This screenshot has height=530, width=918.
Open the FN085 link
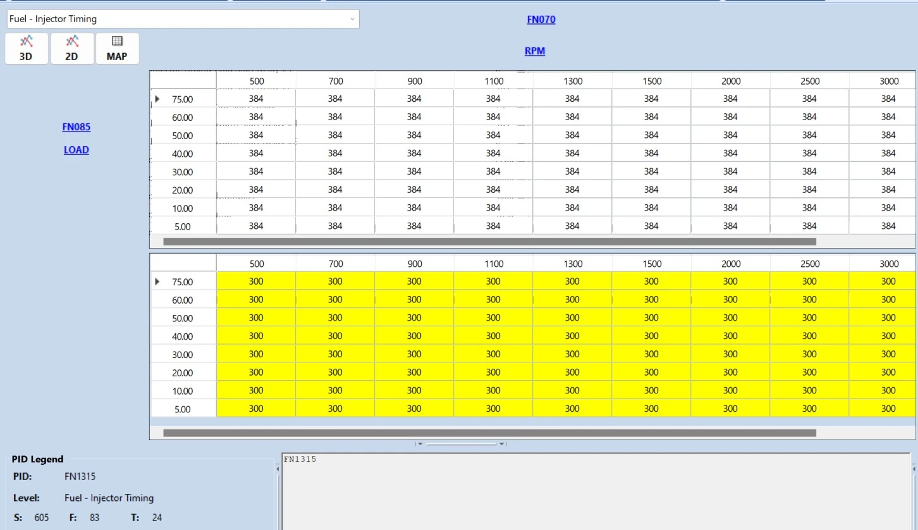76,127
